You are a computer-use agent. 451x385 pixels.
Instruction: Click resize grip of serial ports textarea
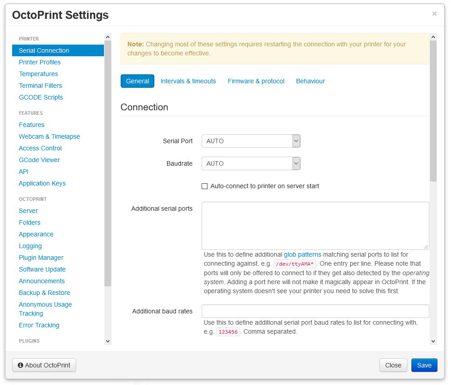pos(426,247)
